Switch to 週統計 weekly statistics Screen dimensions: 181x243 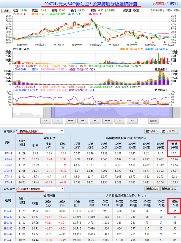tap(159, 4)
